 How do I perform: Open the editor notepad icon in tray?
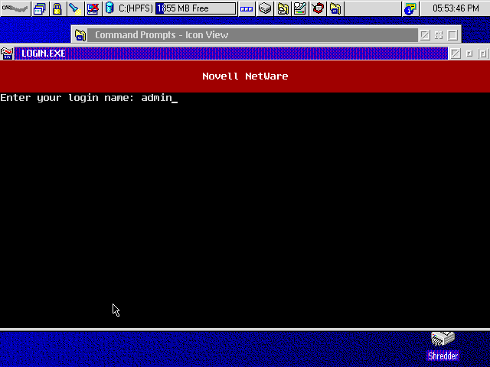pyautogui.click(x=300, y=8)
